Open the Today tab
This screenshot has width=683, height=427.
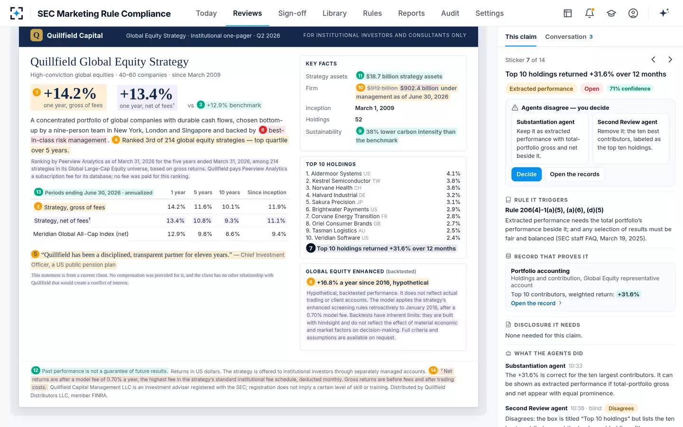point(206,13)
